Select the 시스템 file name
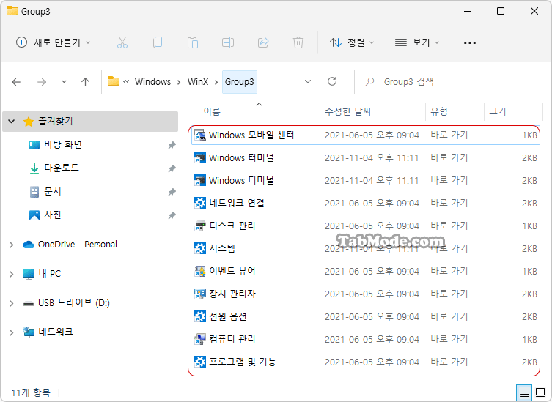 (x=222, y=248)
